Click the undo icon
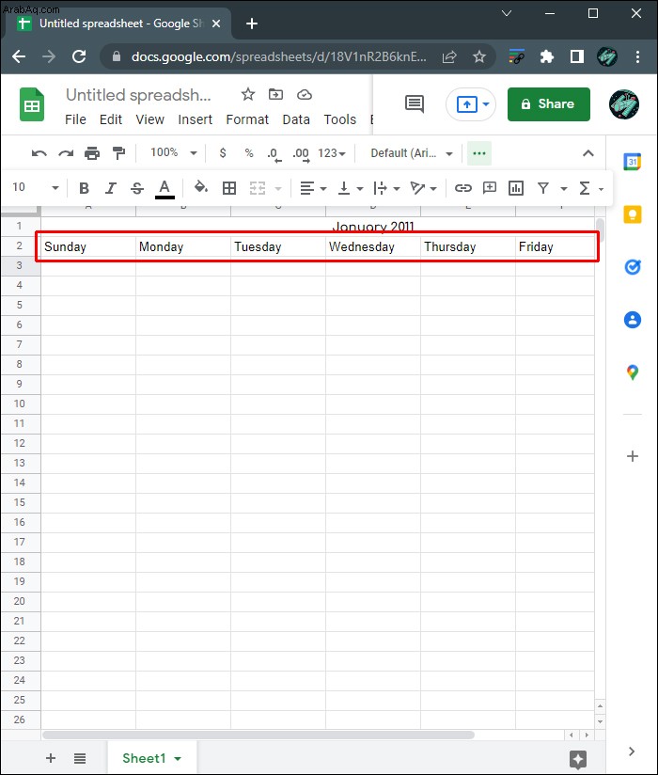This screenshot has height=775, width=658. (x=39, y=153)
